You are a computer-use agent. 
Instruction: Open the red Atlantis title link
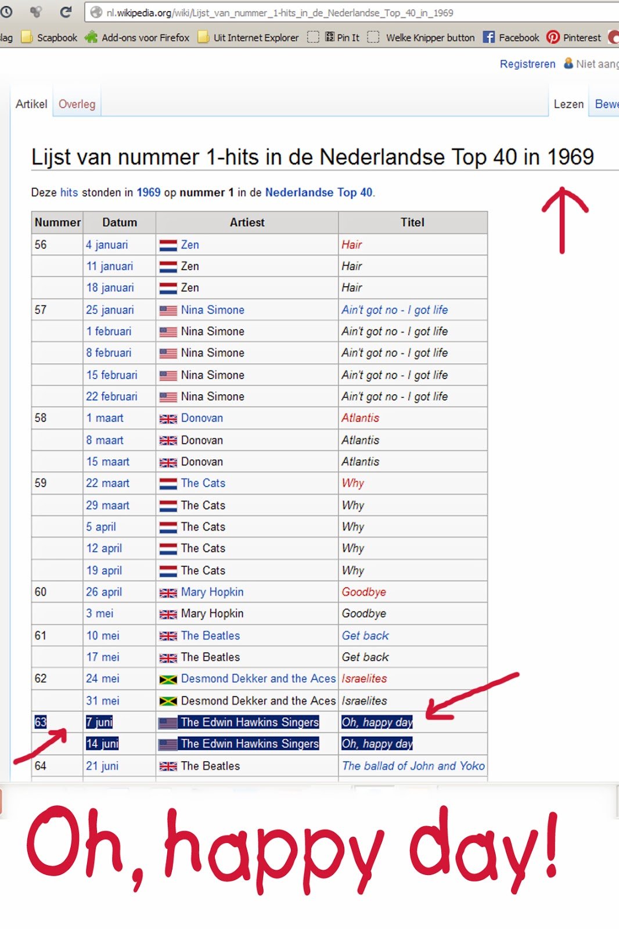361,418
